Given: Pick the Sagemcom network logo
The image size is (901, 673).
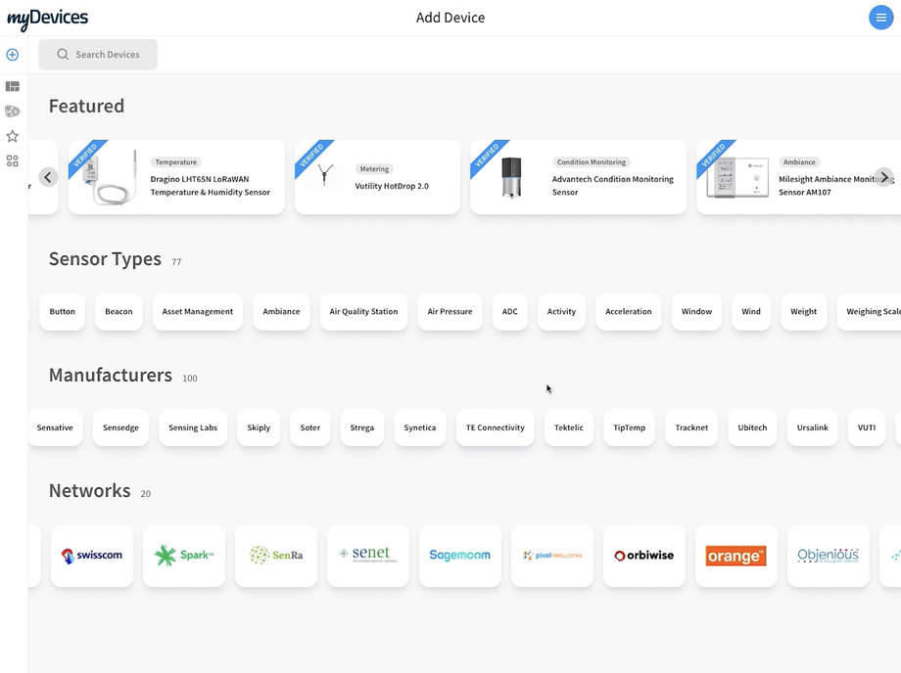Looking at the screenshot, I should click(460, 556).
